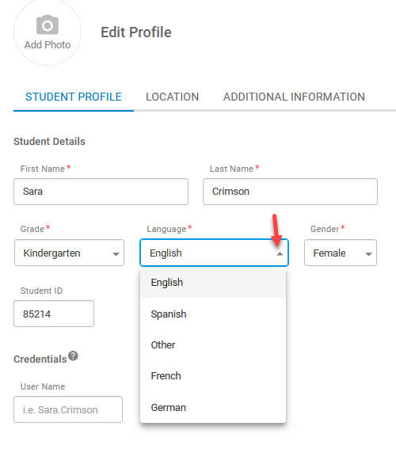Switch to the Location tab

173,97
